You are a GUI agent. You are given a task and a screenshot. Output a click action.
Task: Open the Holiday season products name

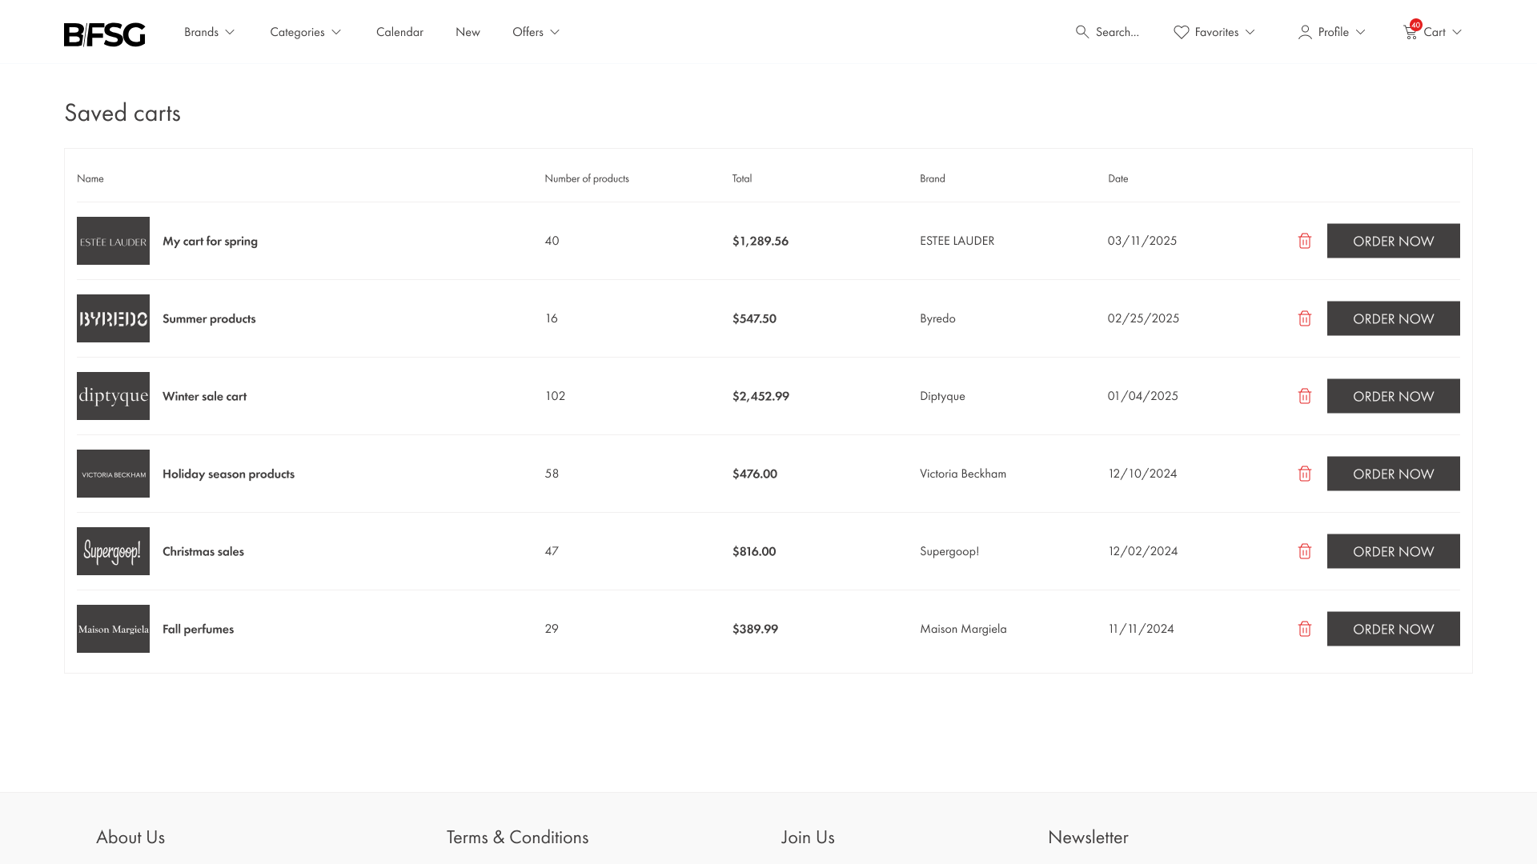[228, 474]
